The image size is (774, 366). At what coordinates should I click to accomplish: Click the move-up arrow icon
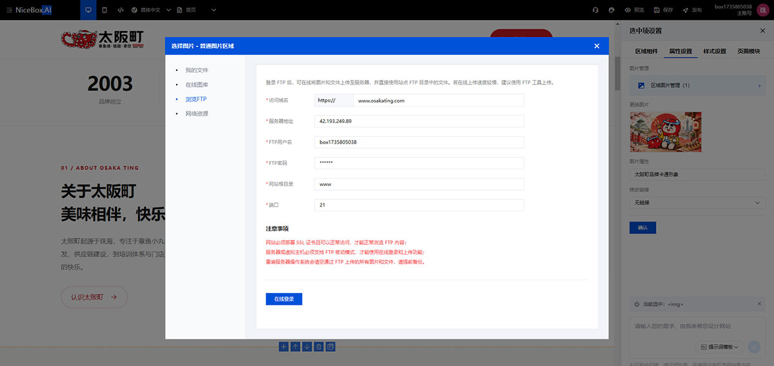point(295,347)
